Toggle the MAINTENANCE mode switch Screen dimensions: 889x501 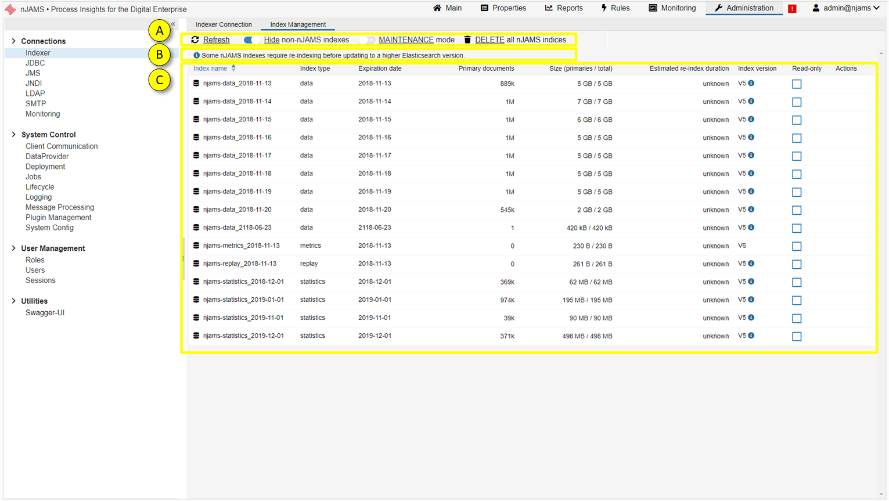366,39
